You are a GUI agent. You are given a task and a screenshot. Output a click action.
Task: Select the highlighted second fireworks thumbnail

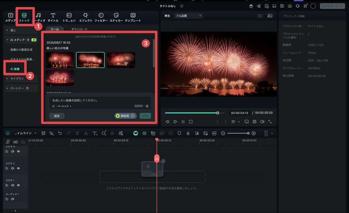[90, 60]
